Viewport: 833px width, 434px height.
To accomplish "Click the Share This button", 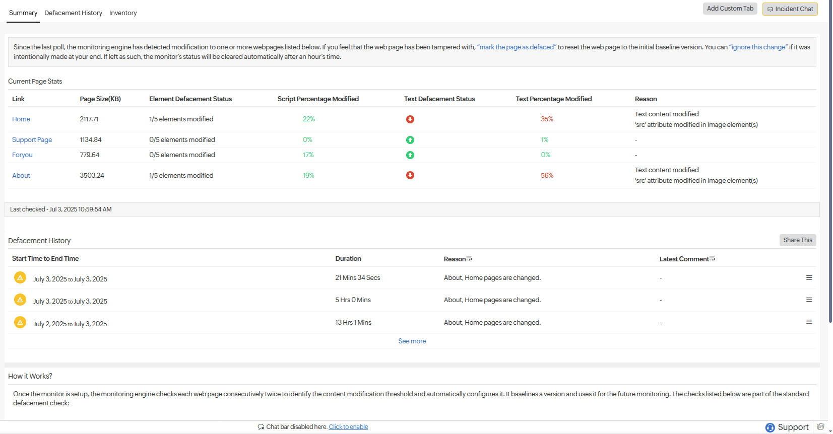I will tap(797, 240).
